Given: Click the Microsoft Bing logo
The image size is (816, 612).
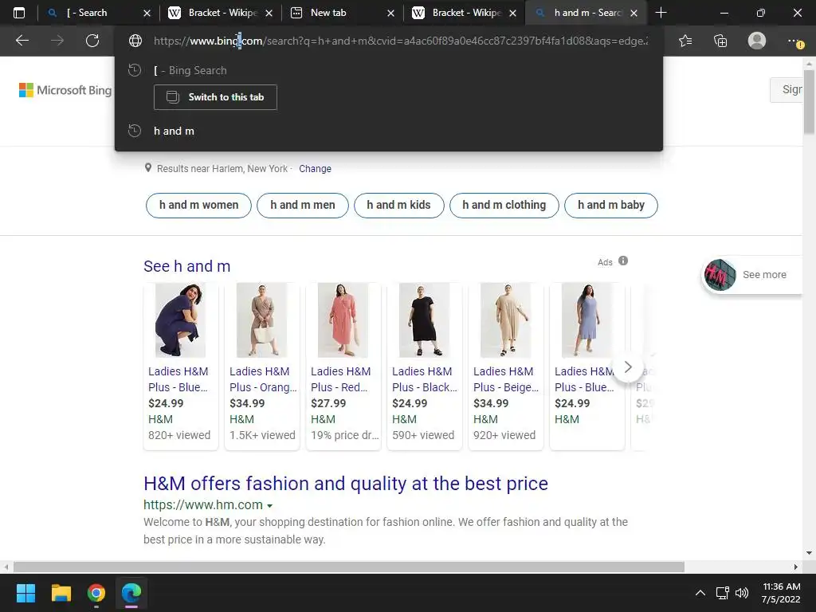Looking at the screenshot, I should click(x=65, y=90).
